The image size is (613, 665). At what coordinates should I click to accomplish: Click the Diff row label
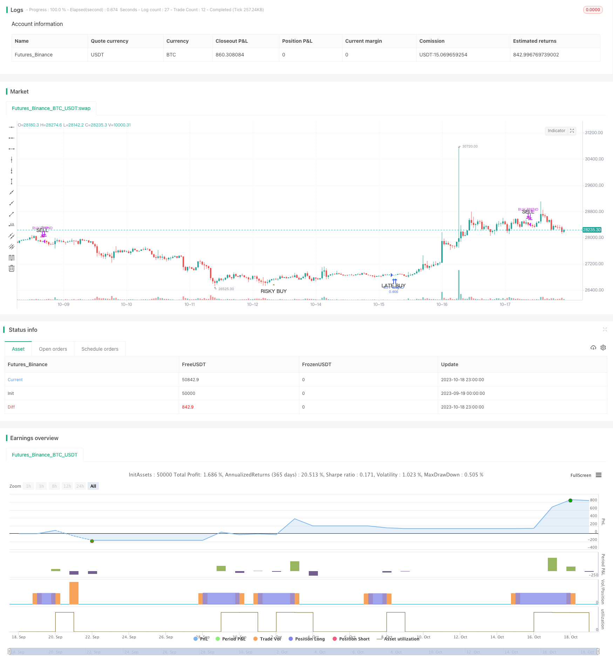(11, 407)
